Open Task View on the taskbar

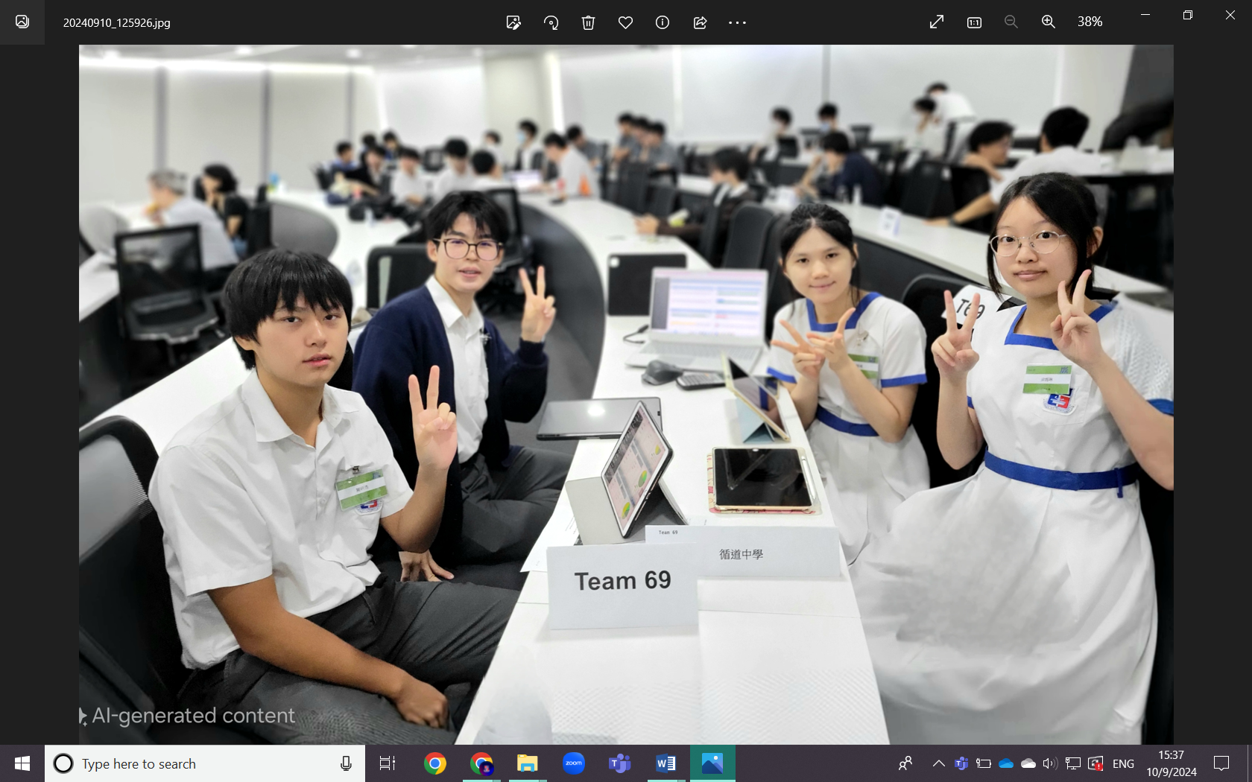click(388, 763)
